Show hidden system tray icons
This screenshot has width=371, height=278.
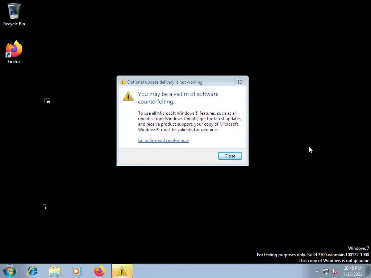coord(317,271)
